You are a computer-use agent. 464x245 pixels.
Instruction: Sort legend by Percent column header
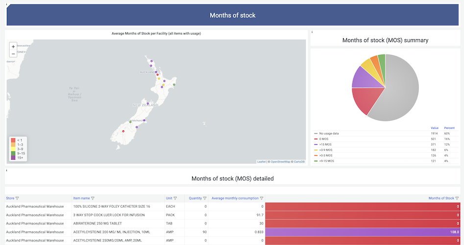[449, 128]
